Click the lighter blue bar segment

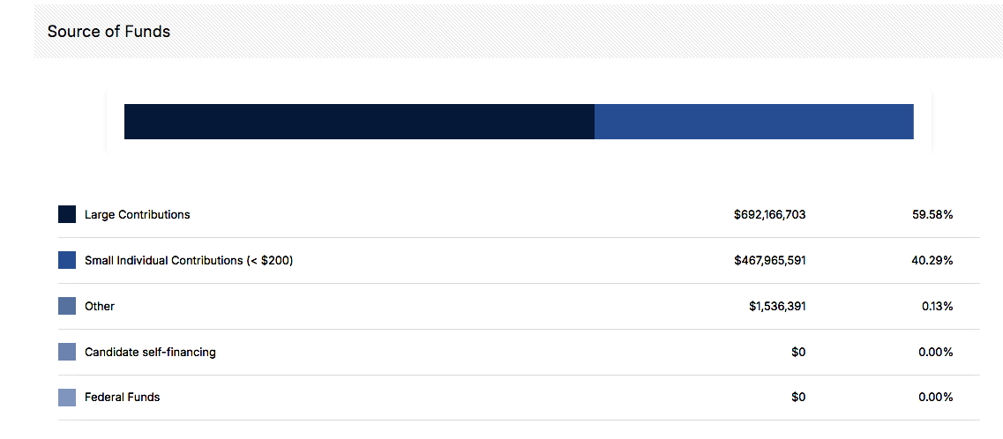(x=754, y=122)
